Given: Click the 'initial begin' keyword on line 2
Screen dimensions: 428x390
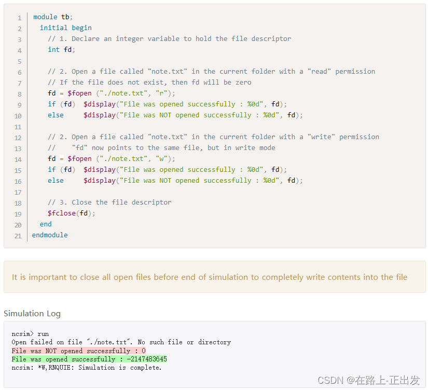Looking at the screenshot, I should coord(66,28).
